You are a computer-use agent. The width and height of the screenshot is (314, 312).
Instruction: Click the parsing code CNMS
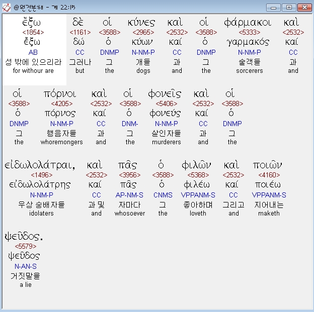pos(163,195)
